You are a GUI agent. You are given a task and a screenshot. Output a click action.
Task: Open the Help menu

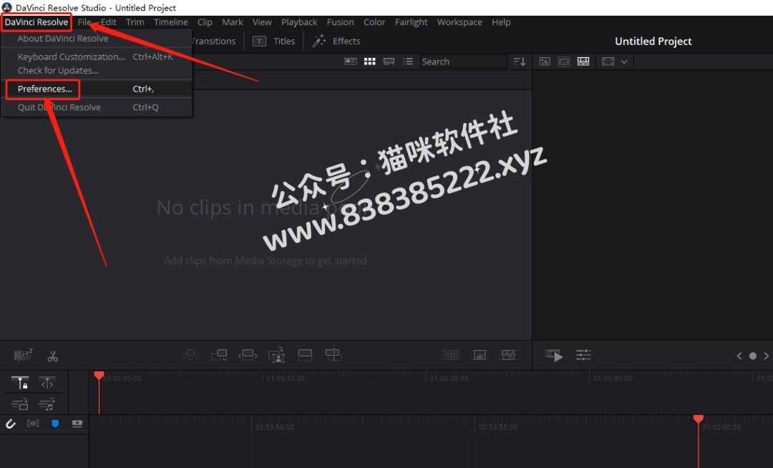(x=501, y=22)
